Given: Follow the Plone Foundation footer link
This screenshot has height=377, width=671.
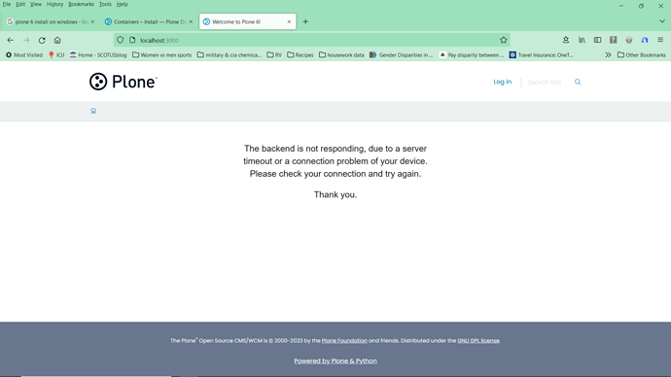Looking at the screenshot, I should [344, 341].
